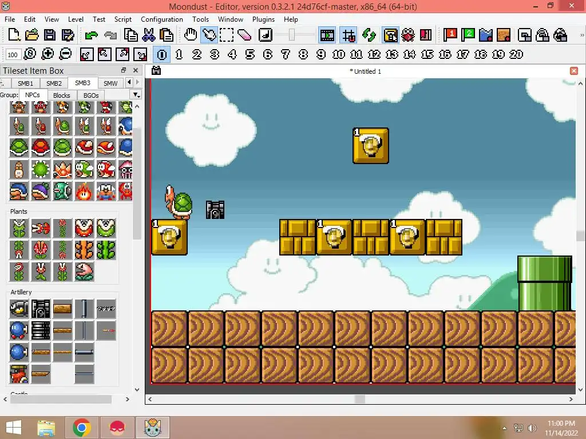
Task: Click the tileset palette vertical scrollbar
Action: pyautogui.click(x=137, y=183)
